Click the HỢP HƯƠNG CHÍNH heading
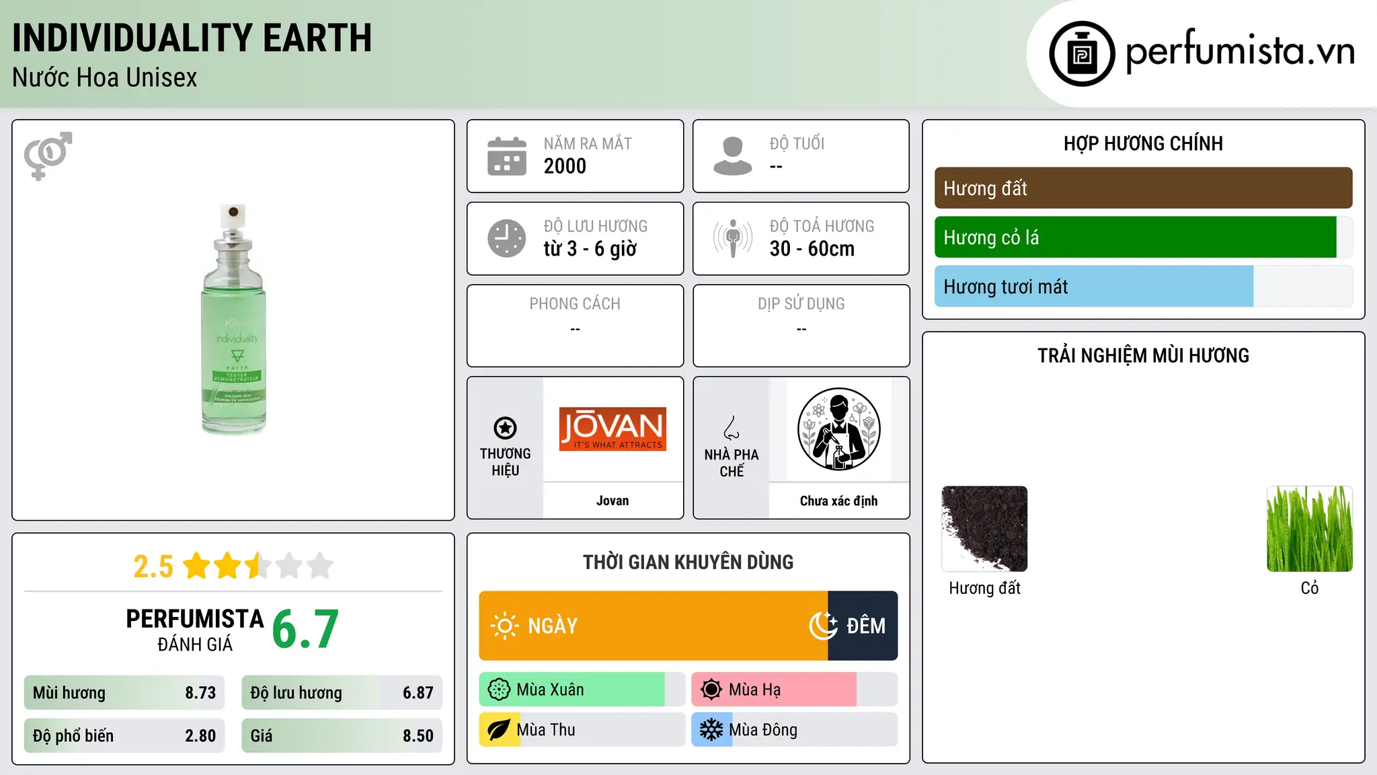This screenshot has width=1377, height=775. (x=1143, y=143)
